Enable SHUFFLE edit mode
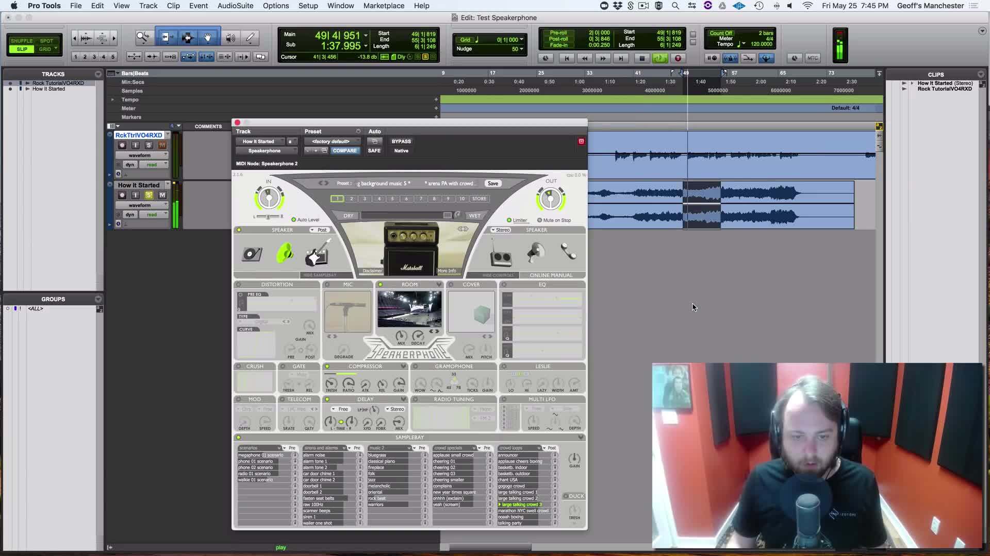This screenshot has width=990, height=556. click(22, 41)
